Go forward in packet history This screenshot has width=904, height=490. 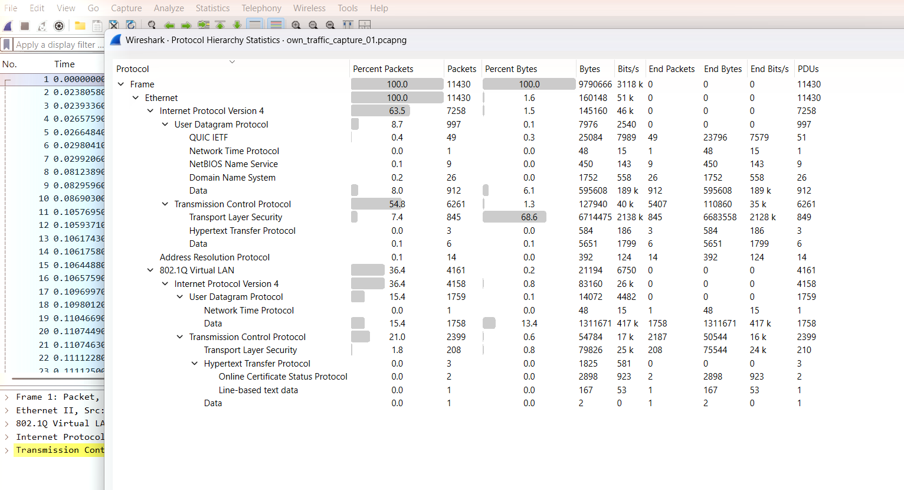click(x=186, y=25)
